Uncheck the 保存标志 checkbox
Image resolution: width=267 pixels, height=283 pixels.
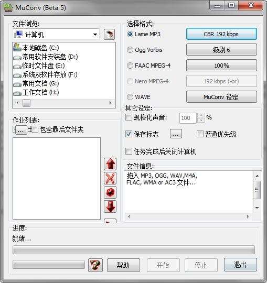click(129, 134)
